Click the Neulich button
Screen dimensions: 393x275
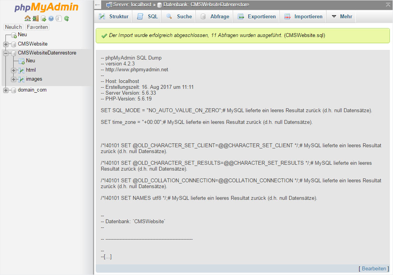[x=14, y=27]
